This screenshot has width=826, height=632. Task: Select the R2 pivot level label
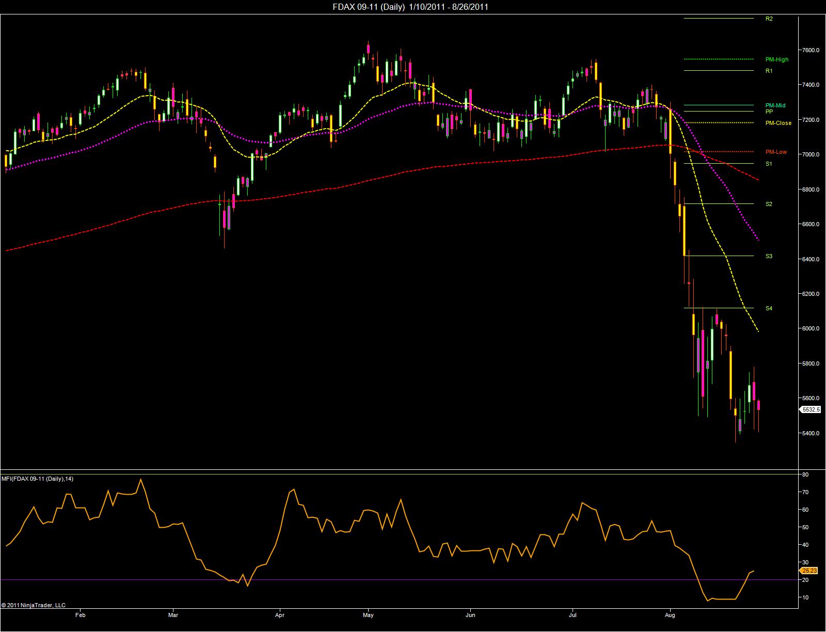[769, 19]
